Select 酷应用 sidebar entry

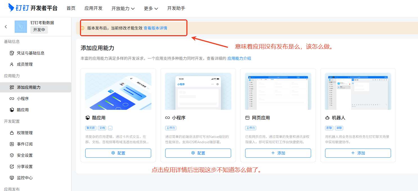[35, 110]
